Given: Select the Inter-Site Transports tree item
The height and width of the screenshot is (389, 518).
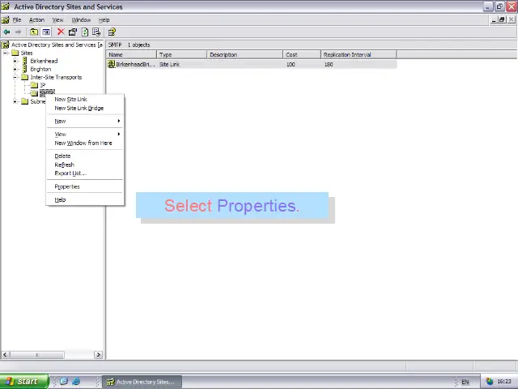Looking at the screenshot, I should tap(56, 77).
